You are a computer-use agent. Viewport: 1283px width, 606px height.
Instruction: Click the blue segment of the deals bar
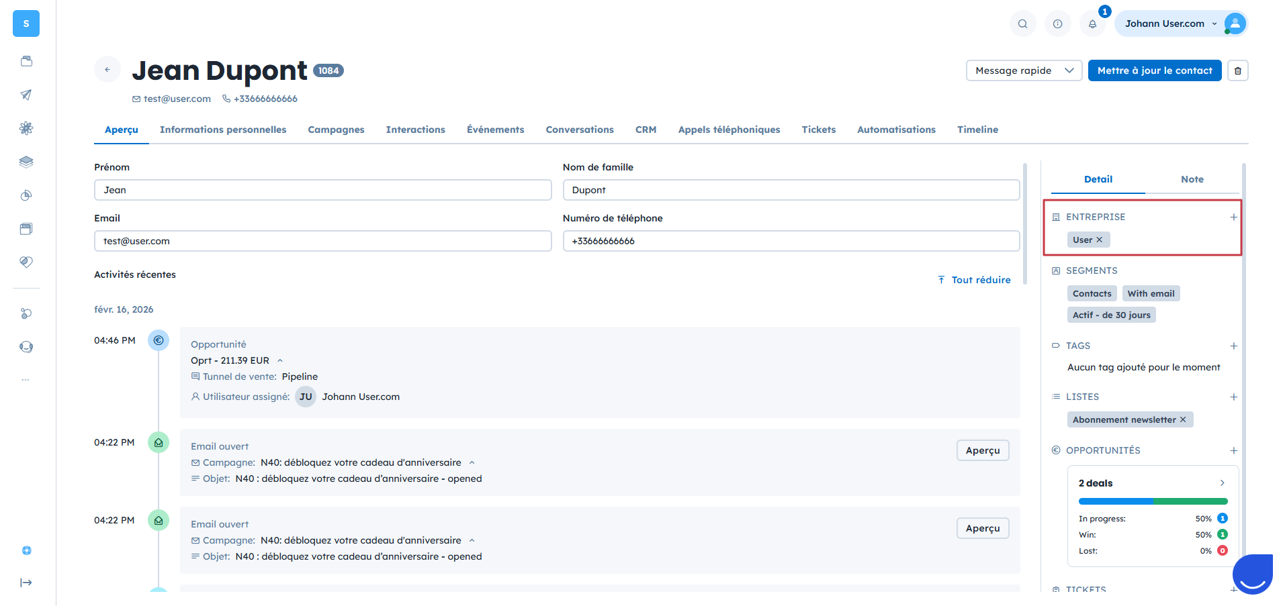tap(1116, 501)
